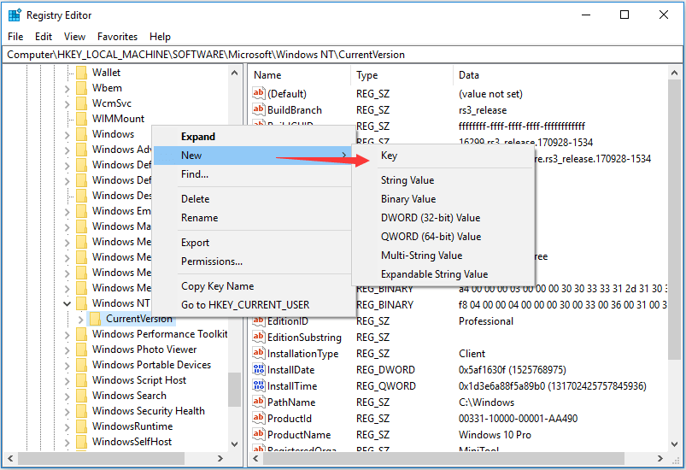Choose Expandable String Value option

tap(443, 274)
